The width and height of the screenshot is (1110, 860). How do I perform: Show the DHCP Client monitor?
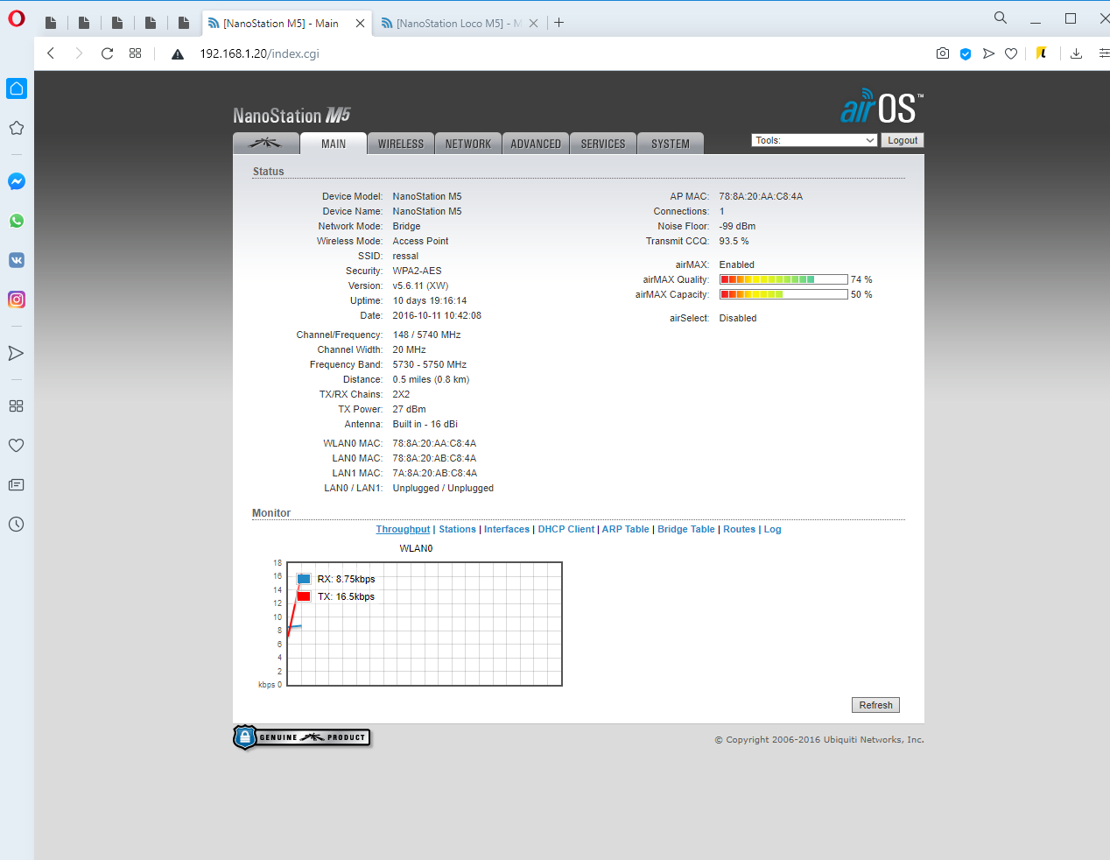pos(566,529)
